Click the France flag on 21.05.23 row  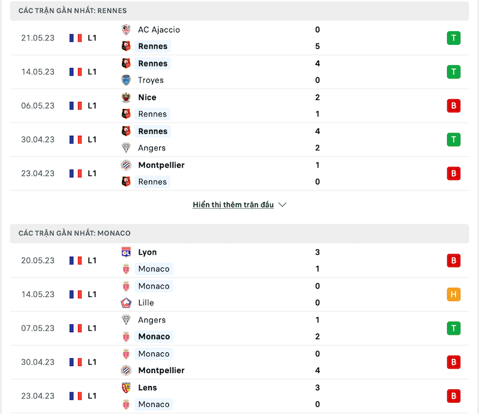pos(75,38)
